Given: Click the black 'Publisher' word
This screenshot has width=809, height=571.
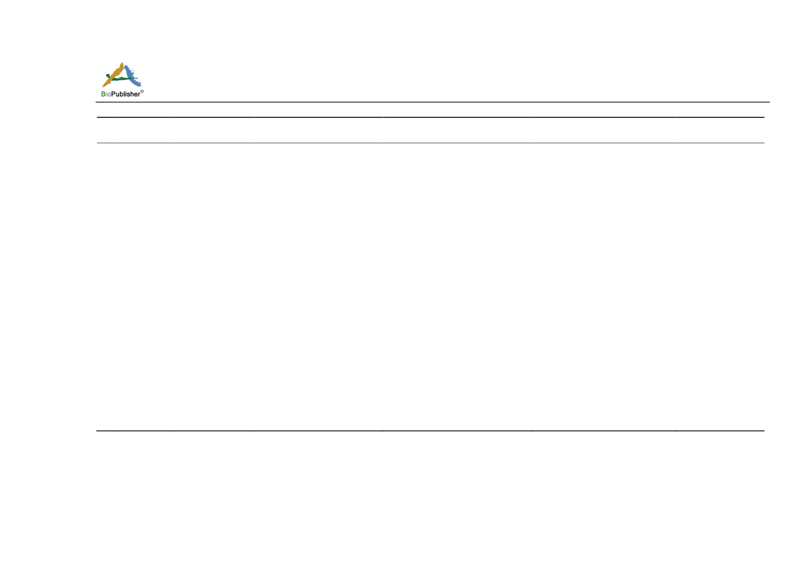Looking at the screenshot, I should pyautogui.click(x=126, y=94).
